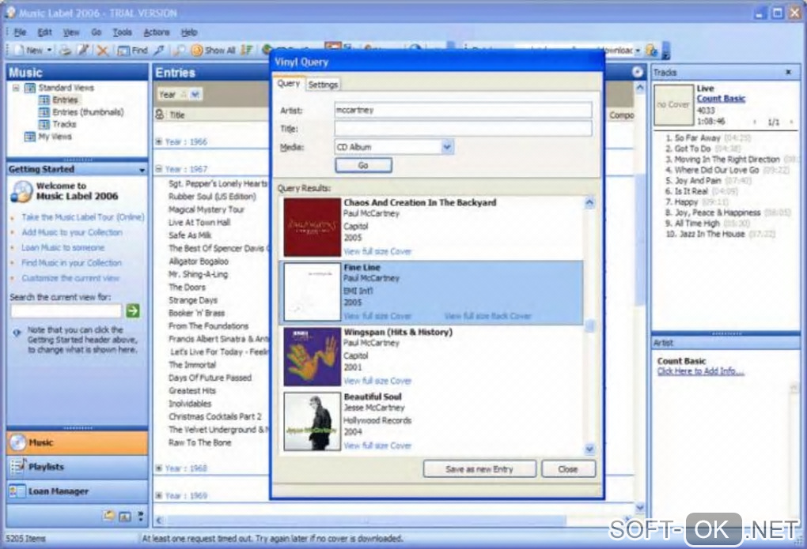Select Wingspan album cover thumbnail
Viewport: 807px width, 549px height.
(x=312, y=357)
